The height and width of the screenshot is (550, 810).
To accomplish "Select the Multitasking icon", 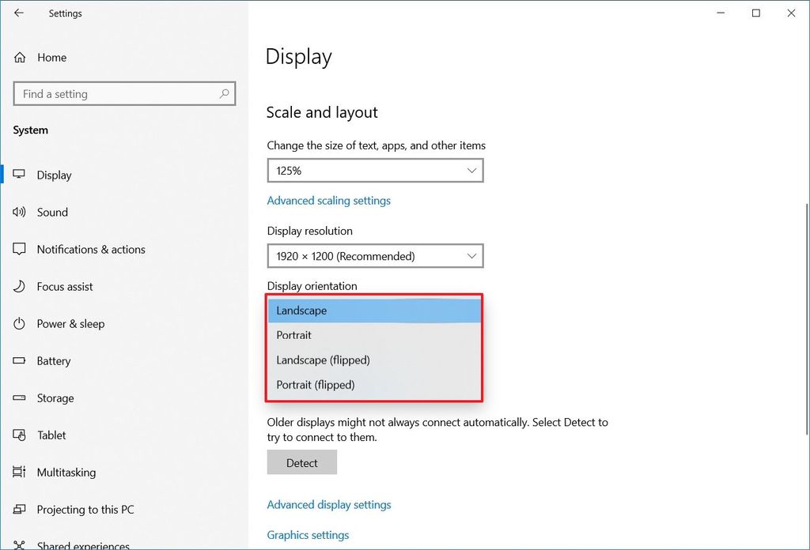I will [19, 472].
